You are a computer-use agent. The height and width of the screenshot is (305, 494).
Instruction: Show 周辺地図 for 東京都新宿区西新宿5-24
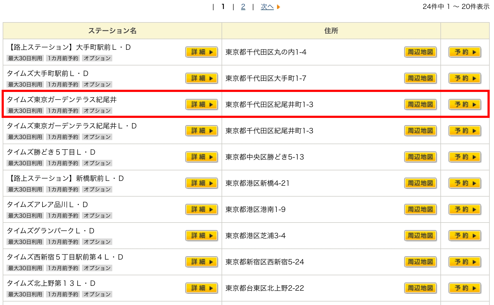(420, 262)
